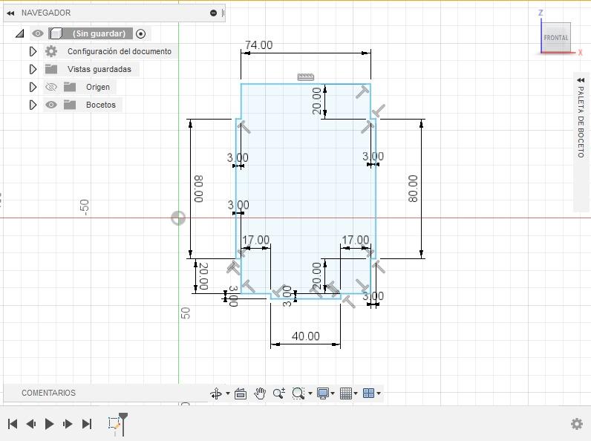591x441 pixels.
Task: Click the Zoom window fit icon
Action: [298, 393]
